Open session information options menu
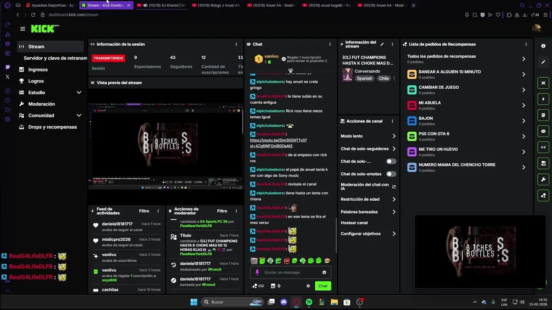Image resolution: width=552 pixels, height=310 pixels. [x=236, y=44]
